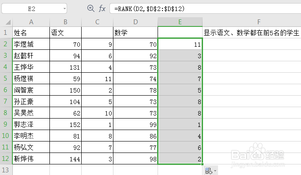Click 语文 score 150 for 阎智宸
301x175 pixels.
[65, 90]
